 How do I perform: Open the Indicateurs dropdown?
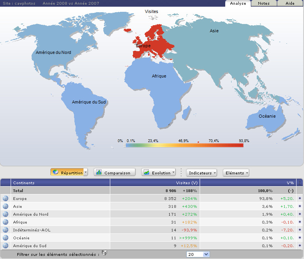pyautogui.click(x=202, y=173)
